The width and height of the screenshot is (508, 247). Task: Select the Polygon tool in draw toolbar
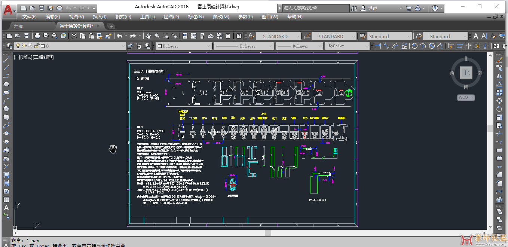pos(6,84)
